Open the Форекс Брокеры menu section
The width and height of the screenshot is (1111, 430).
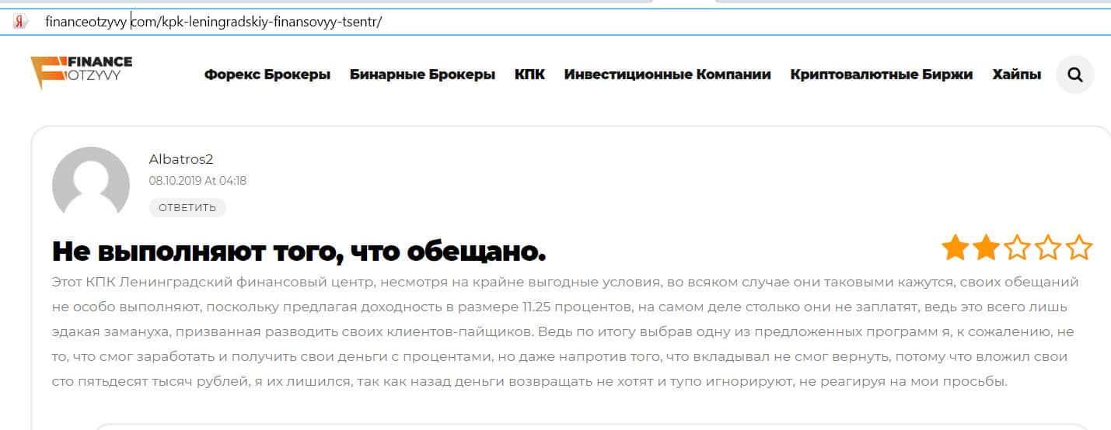point(267,75)
